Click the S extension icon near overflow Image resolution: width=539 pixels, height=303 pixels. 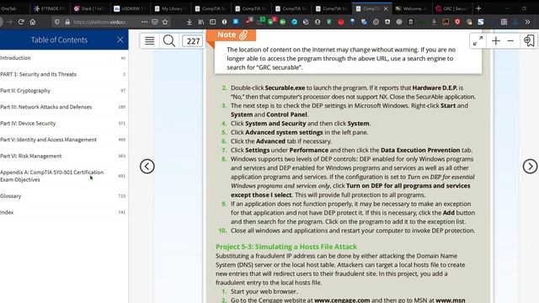click(481, 22)
